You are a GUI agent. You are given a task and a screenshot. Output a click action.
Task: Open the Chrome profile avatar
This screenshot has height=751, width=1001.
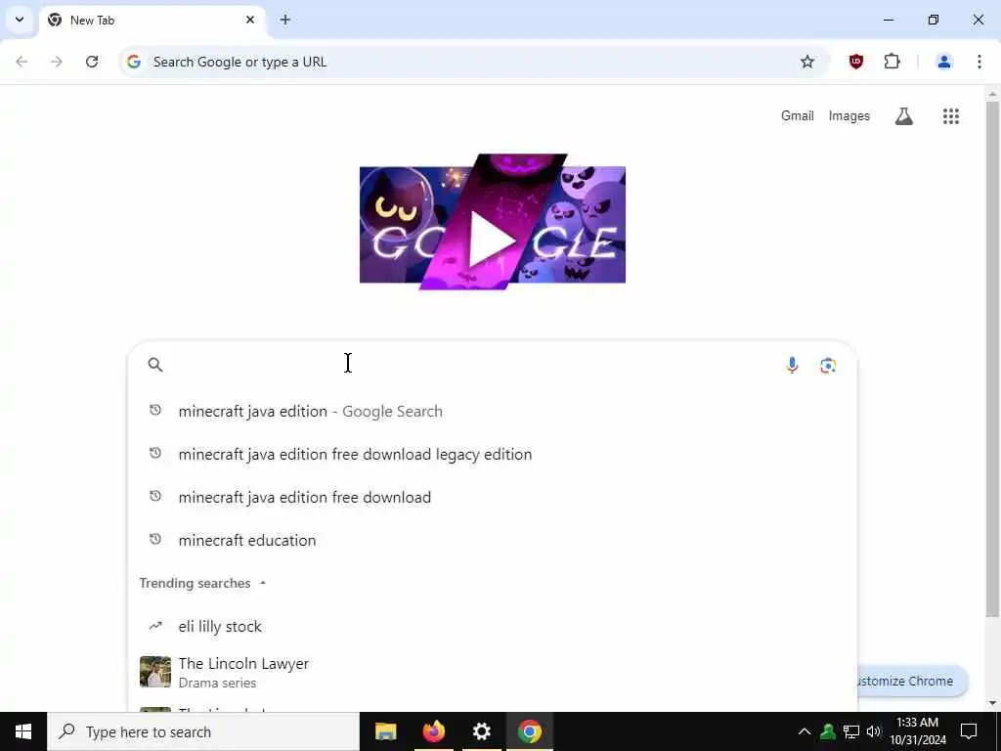944,62
